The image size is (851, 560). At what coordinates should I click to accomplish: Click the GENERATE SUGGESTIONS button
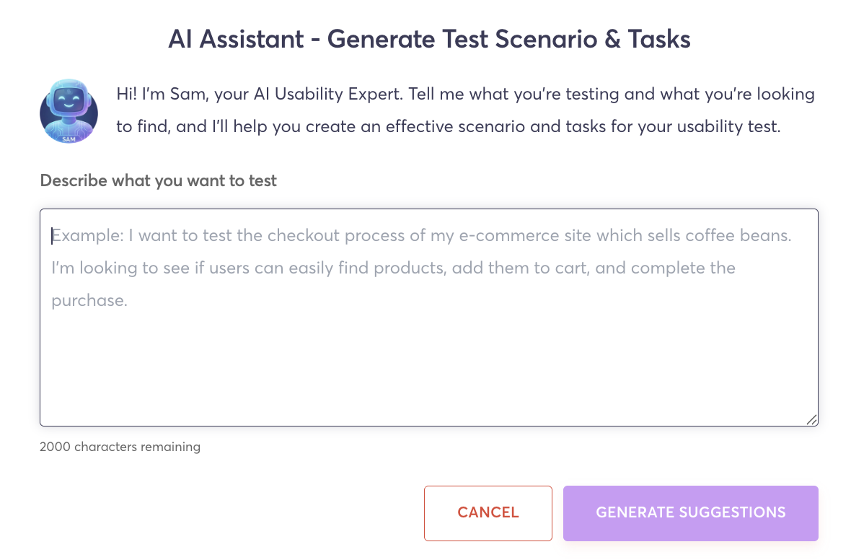point(690,512)
